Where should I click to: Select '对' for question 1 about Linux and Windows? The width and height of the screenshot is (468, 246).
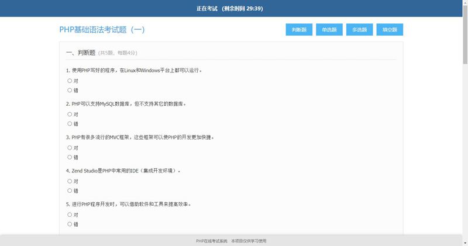coord(70,81)
